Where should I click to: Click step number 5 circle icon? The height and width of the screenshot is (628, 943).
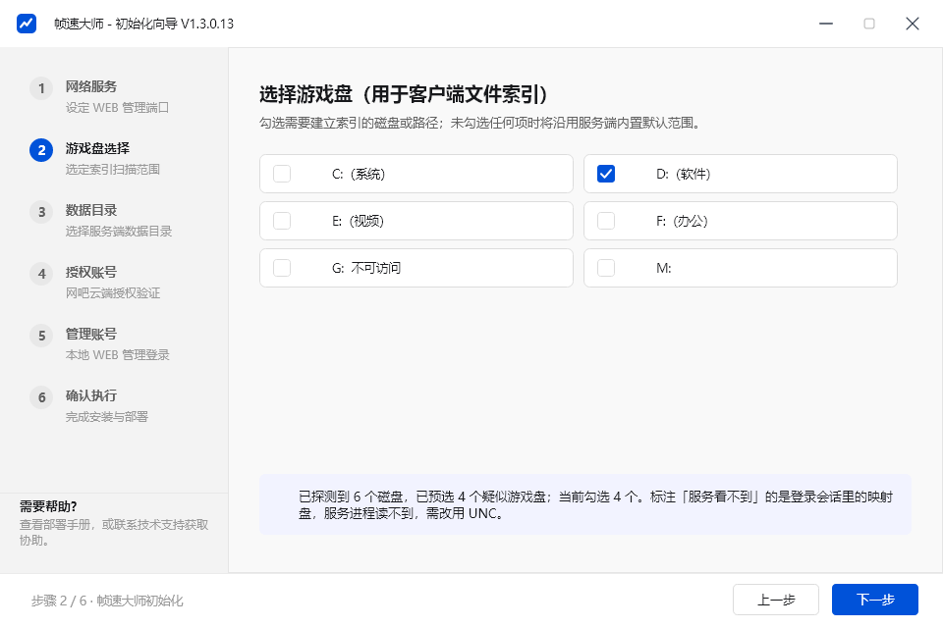click(41, 336)
